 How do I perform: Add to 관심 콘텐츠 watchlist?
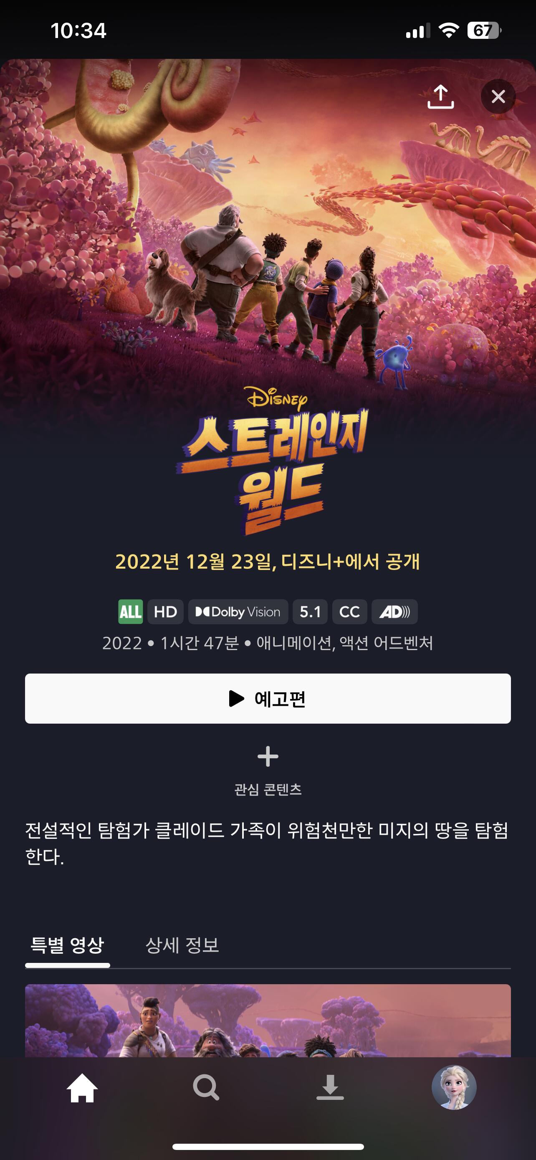[268, 770]
